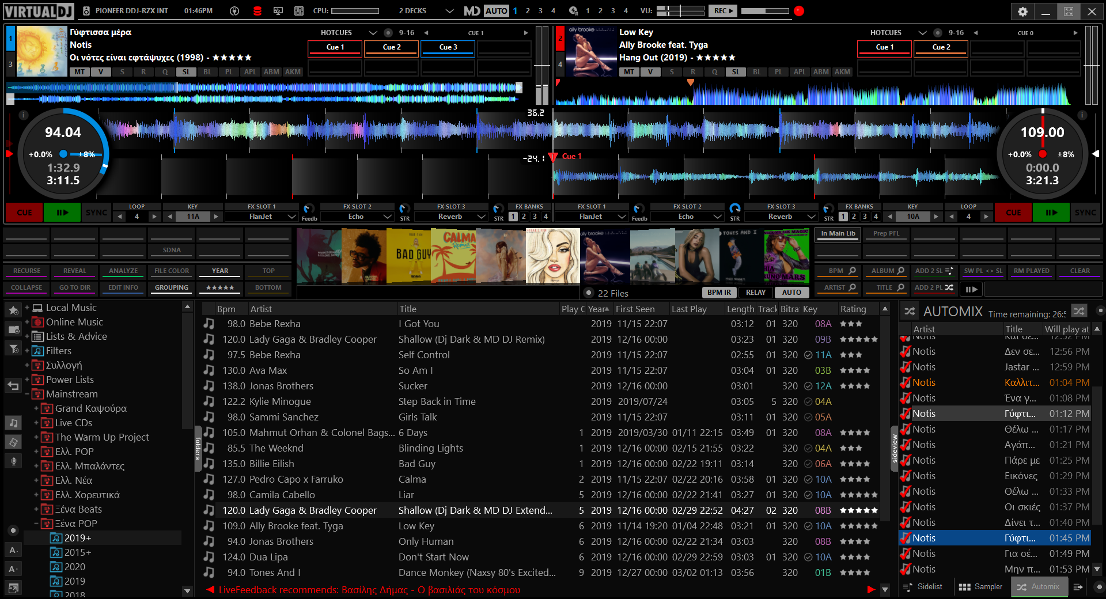Screen dimensions: 1106x599
Task: Click left deck Feedb effect knob
Action: click(308, 208)
